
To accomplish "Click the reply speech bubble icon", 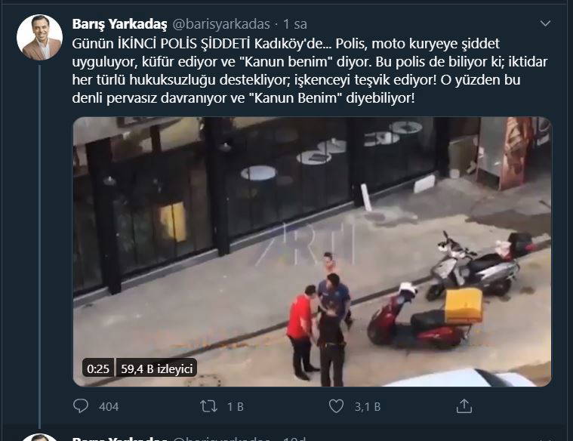I will pos(80,406).
